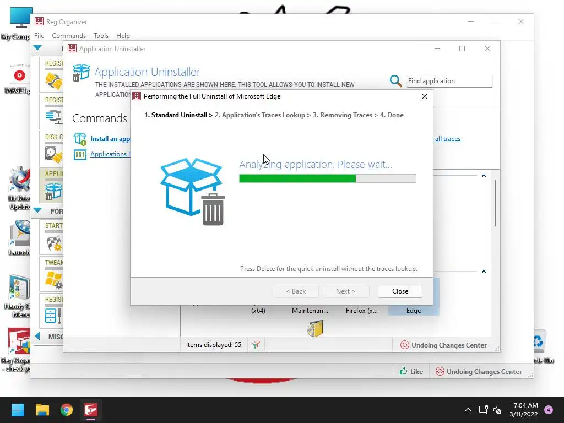Image resolution: width=564 pixels, height=423 pixels.
Task: Click the application list vertical scrollbar
Action: (495, 203)
